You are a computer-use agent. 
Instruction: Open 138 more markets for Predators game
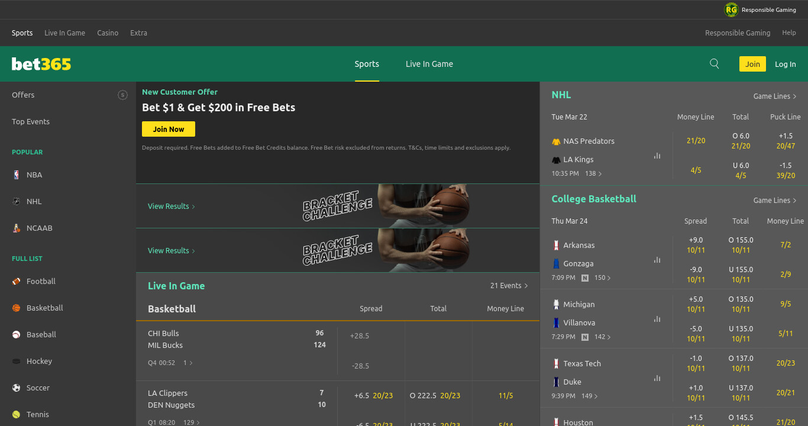(x=593, y=174)
